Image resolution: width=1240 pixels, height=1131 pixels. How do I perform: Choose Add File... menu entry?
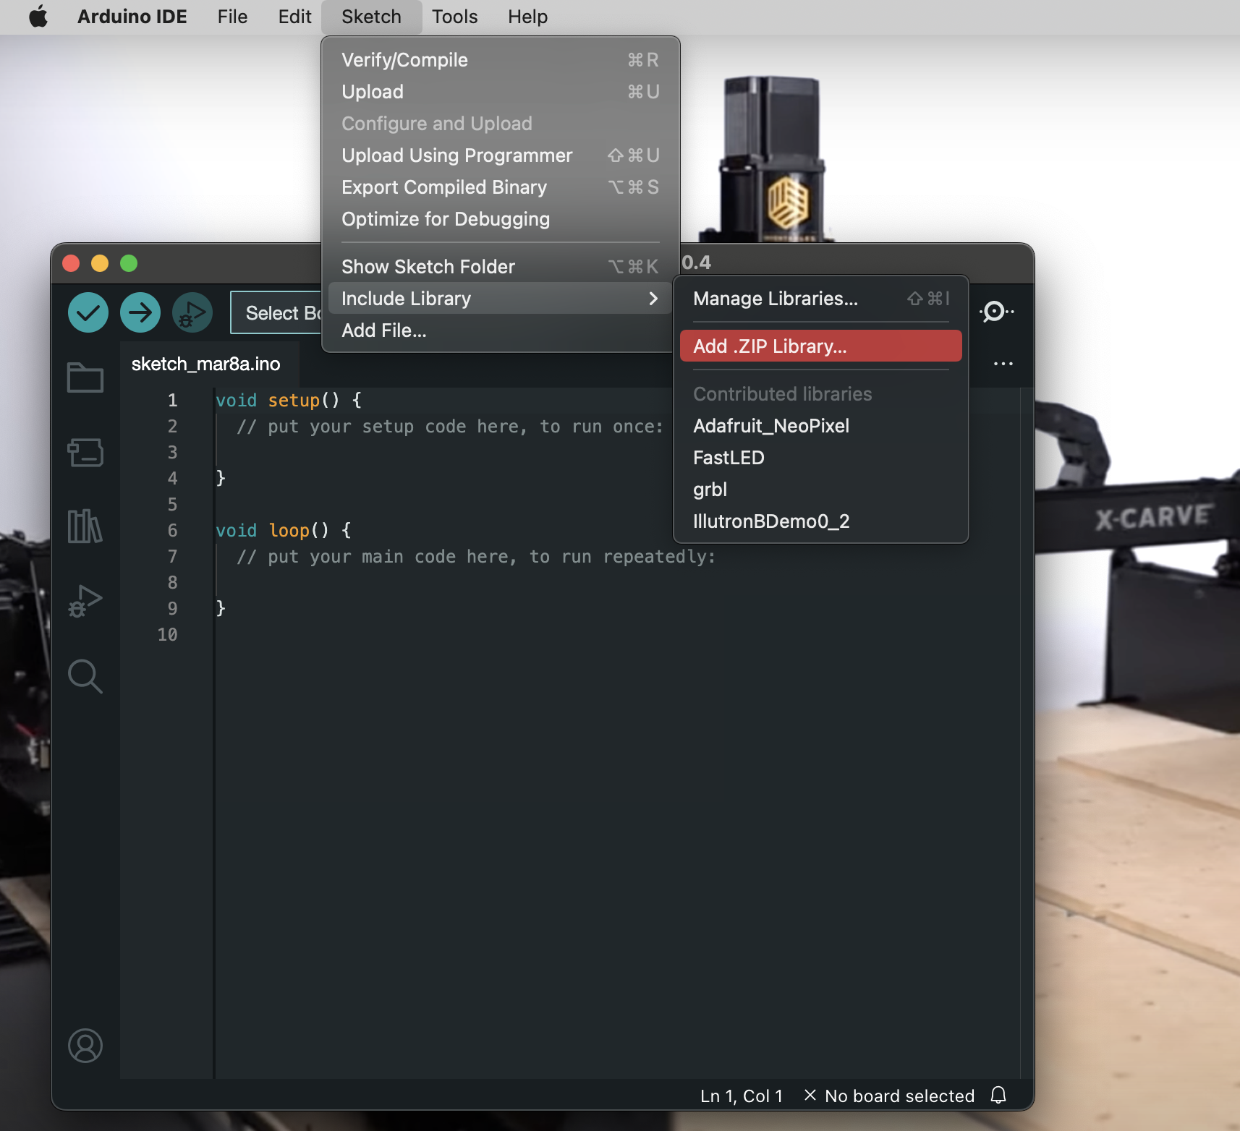coord(500,330)
